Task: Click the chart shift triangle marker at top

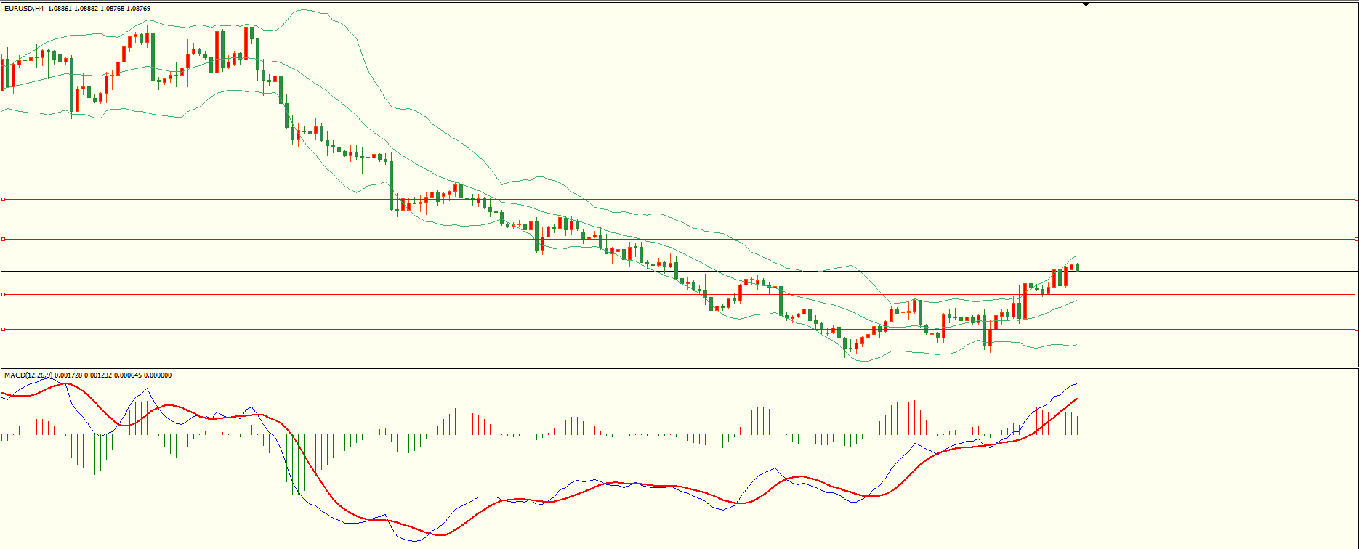Action: click(1086, 4)
